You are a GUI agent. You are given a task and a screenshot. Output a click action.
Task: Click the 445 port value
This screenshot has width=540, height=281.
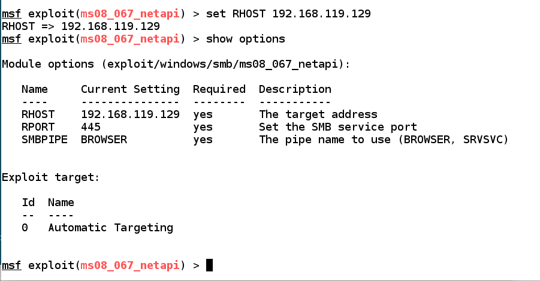point(90,127)
